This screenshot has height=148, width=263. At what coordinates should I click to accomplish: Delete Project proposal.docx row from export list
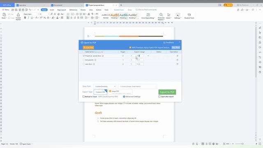point(177,56)
